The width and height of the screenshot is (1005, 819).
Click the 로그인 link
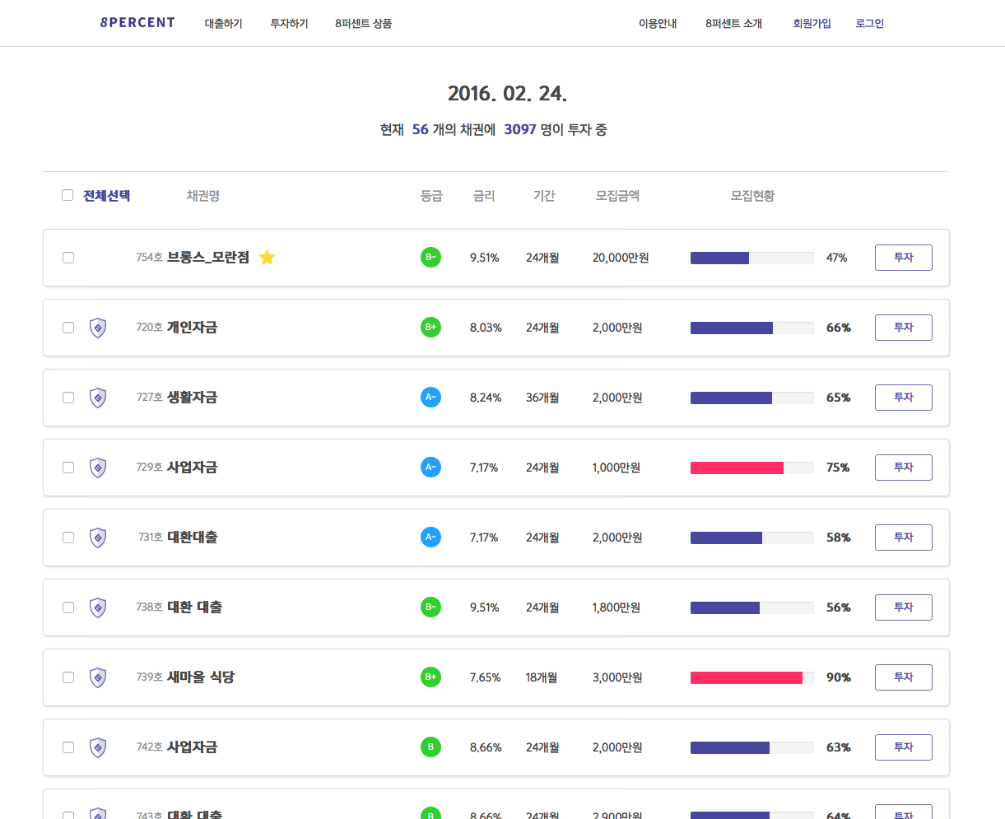pos(868,23)
